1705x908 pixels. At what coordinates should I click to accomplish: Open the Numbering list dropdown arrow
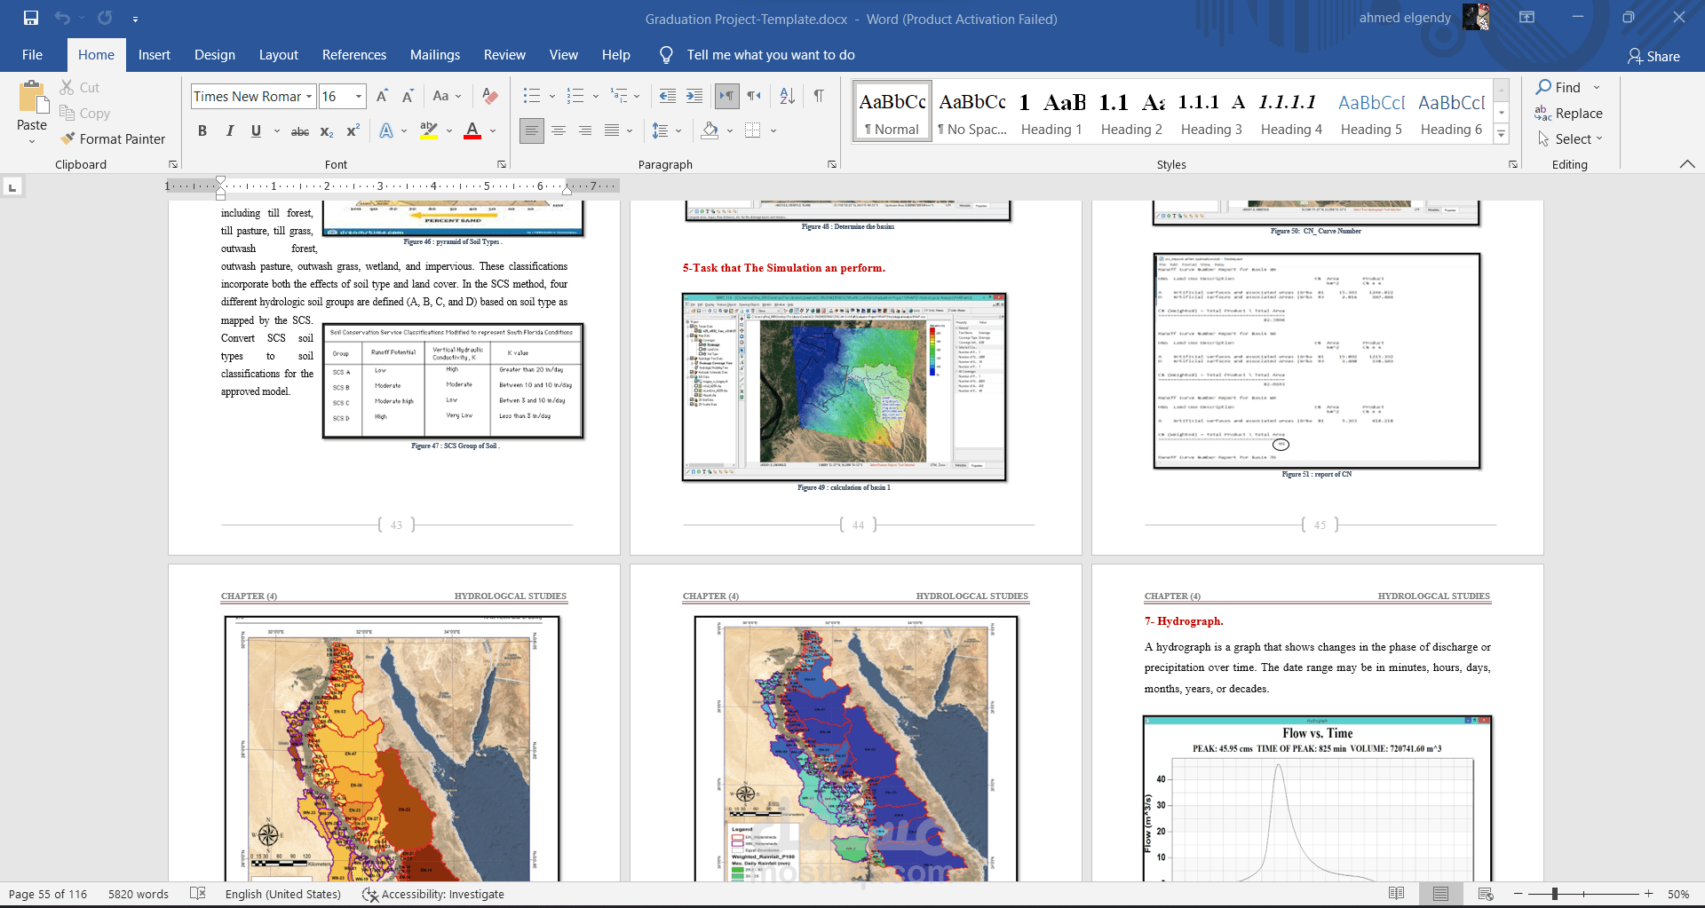point(596,96)
